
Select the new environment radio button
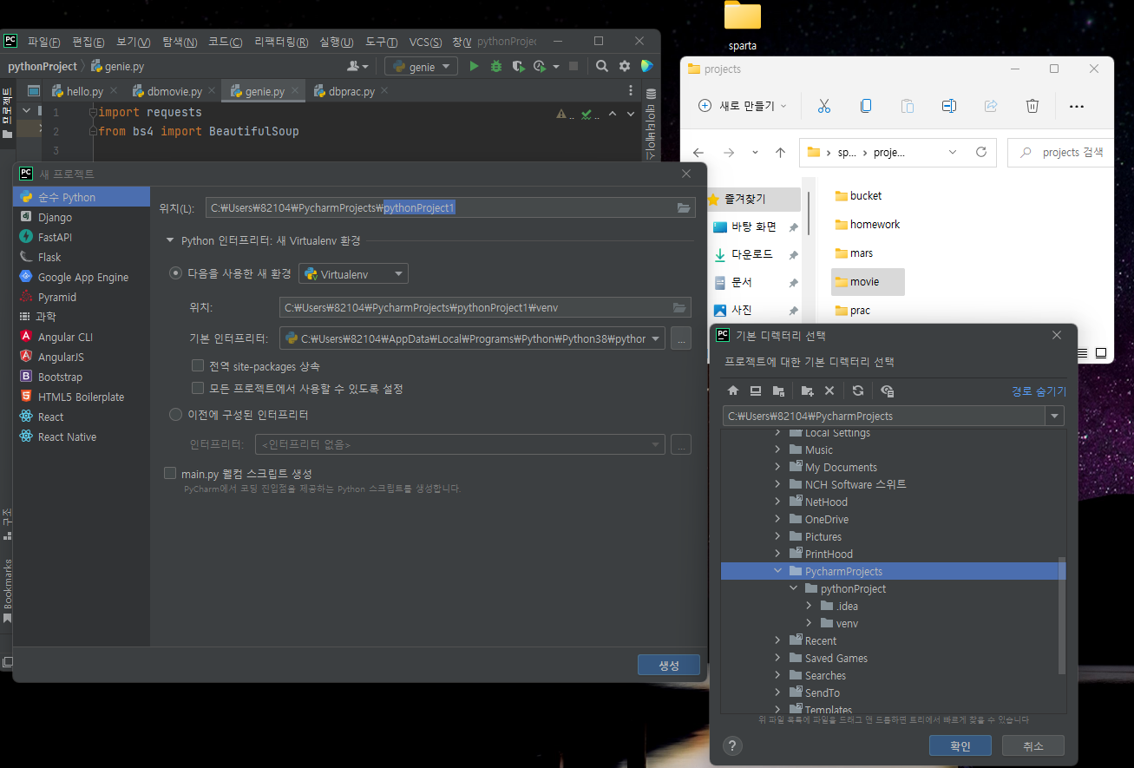[x=175, y=273]
